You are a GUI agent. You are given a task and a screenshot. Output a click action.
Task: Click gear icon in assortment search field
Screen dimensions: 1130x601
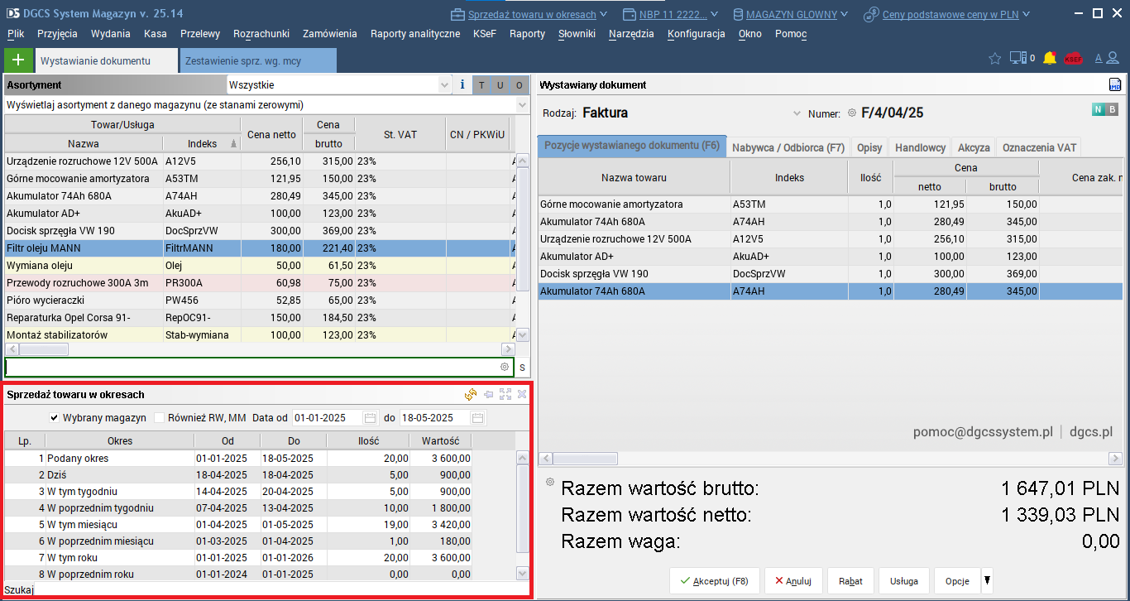click(505, 367)
